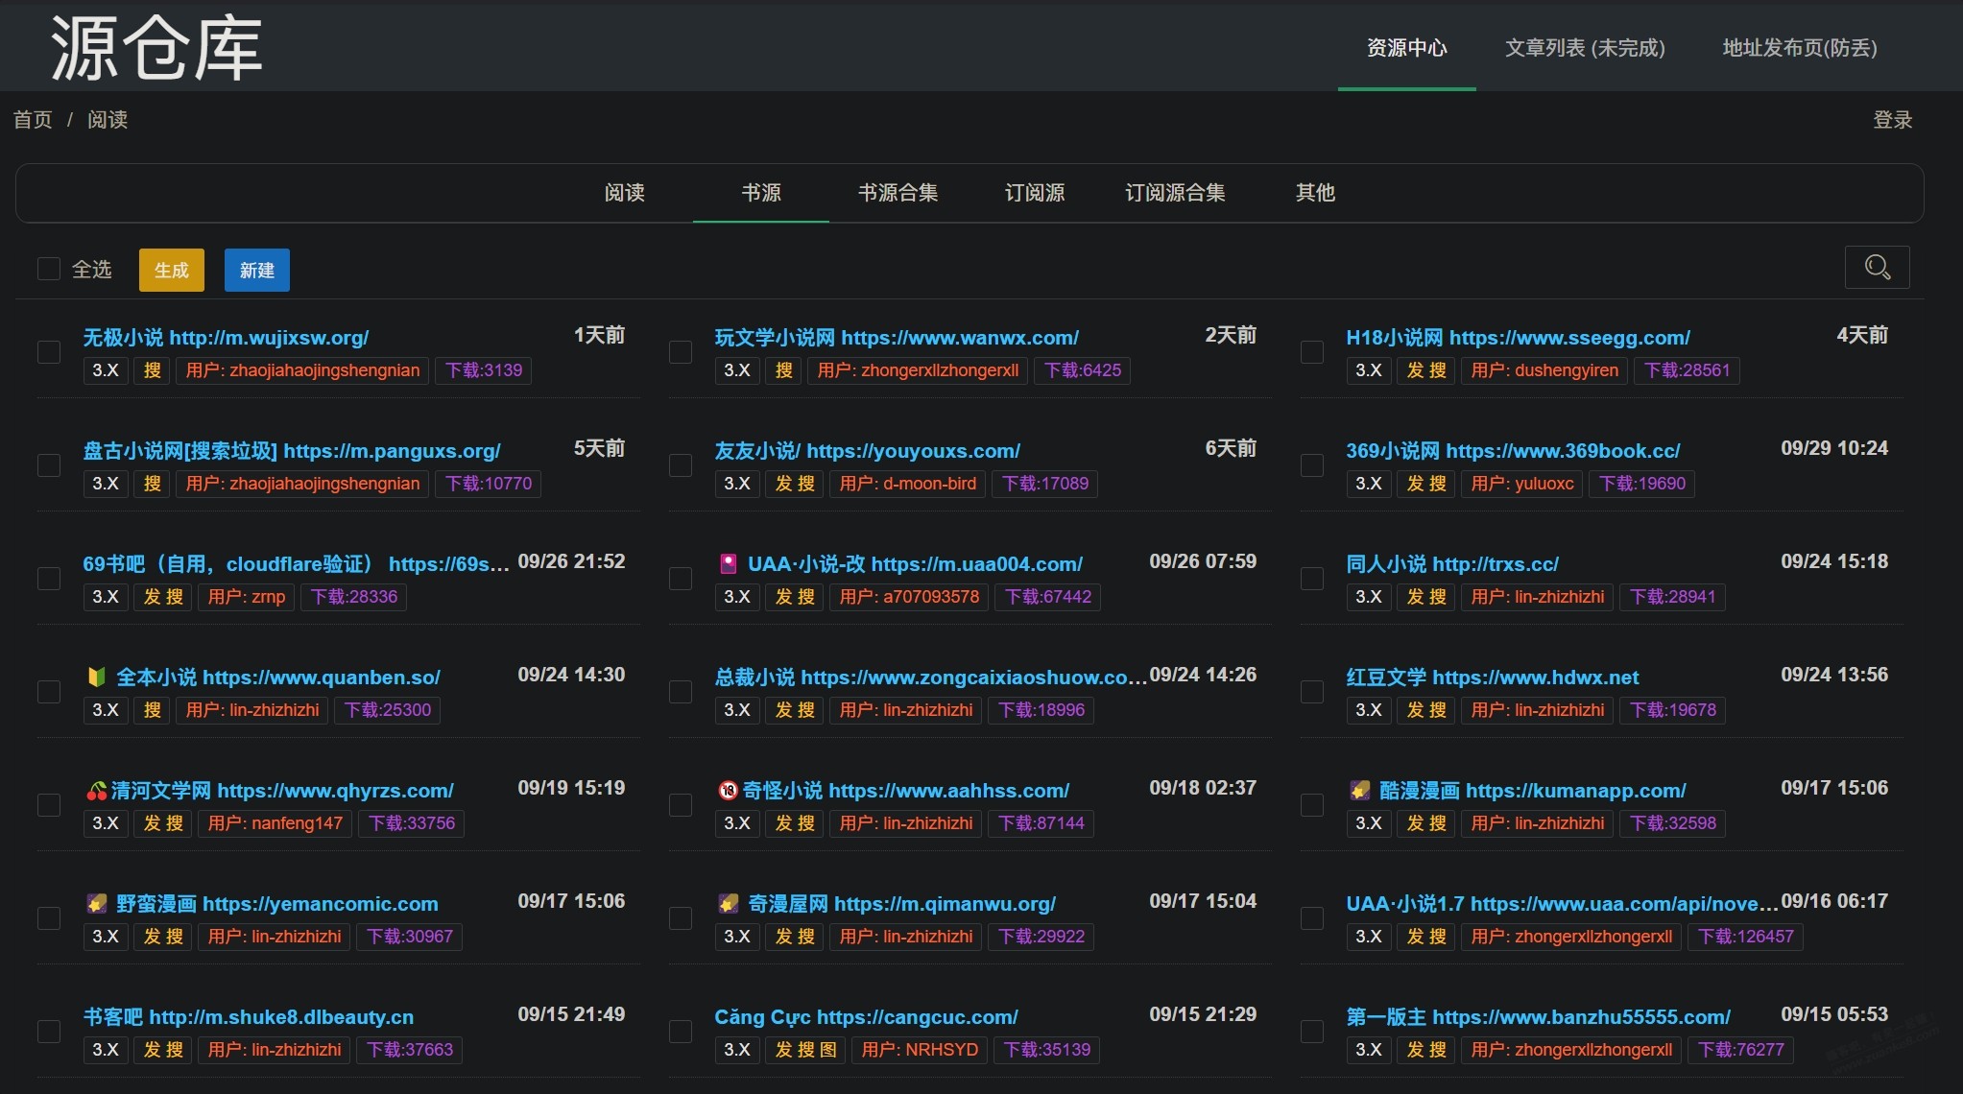Screen dimensions: 1963x1094
Task: Click the 18 icon before 奇怪小说
Action: (x=728, y=791)
